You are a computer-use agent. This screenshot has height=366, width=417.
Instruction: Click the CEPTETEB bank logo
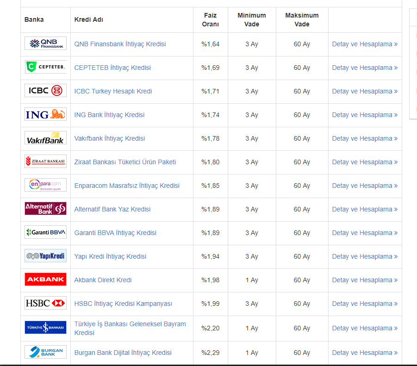coord(45,67)
